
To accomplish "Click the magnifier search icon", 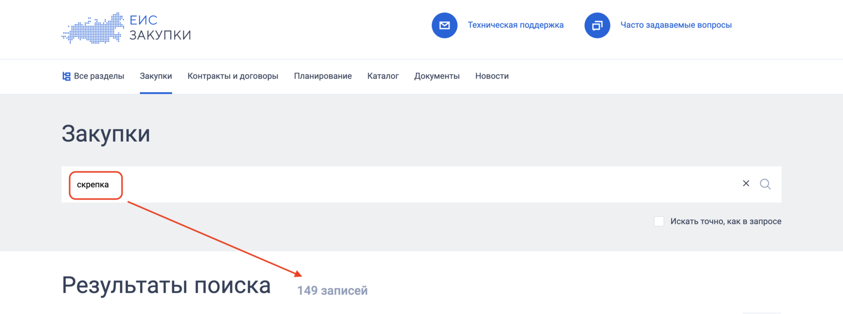I will point(765,184).
